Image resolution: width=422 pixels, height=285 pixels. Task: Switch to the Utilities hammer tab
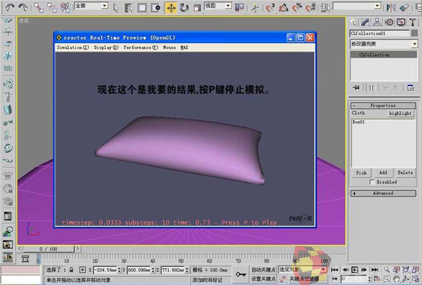click(412, 22)
